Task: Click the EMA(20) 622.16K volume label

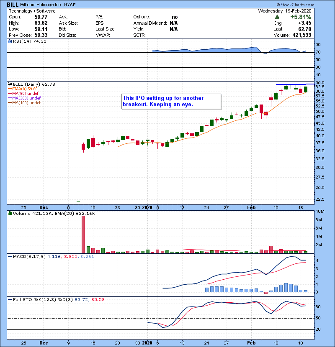Action: click(75, 214)
